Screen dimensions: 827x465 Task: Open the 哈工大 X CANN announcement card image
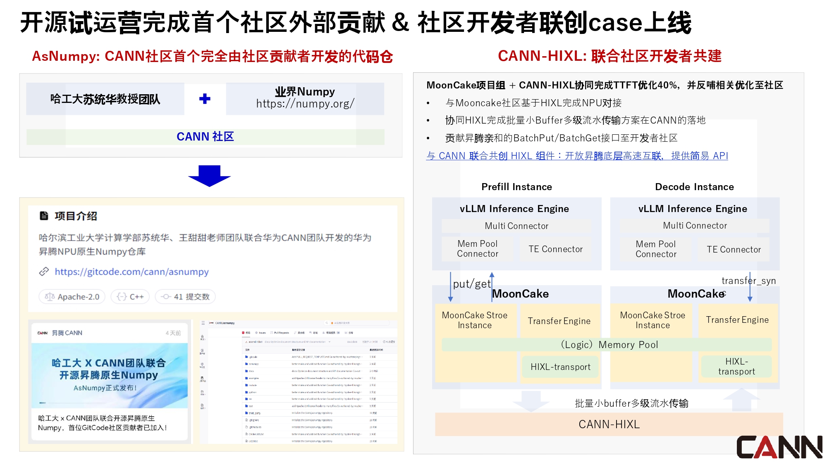pos(110,375)
